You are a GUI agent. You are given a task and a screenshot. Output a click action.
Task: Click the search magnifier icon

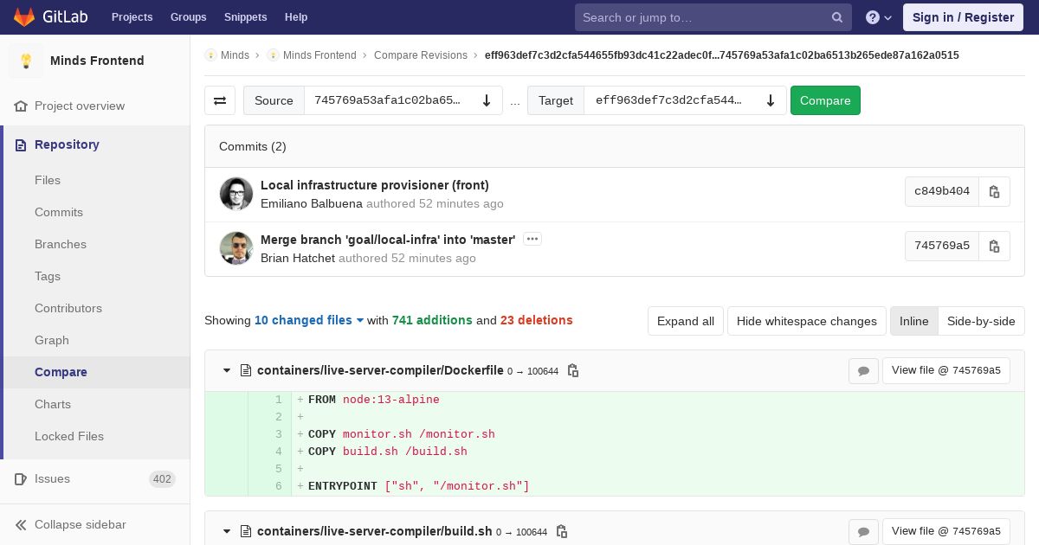[x=837, y=17]
